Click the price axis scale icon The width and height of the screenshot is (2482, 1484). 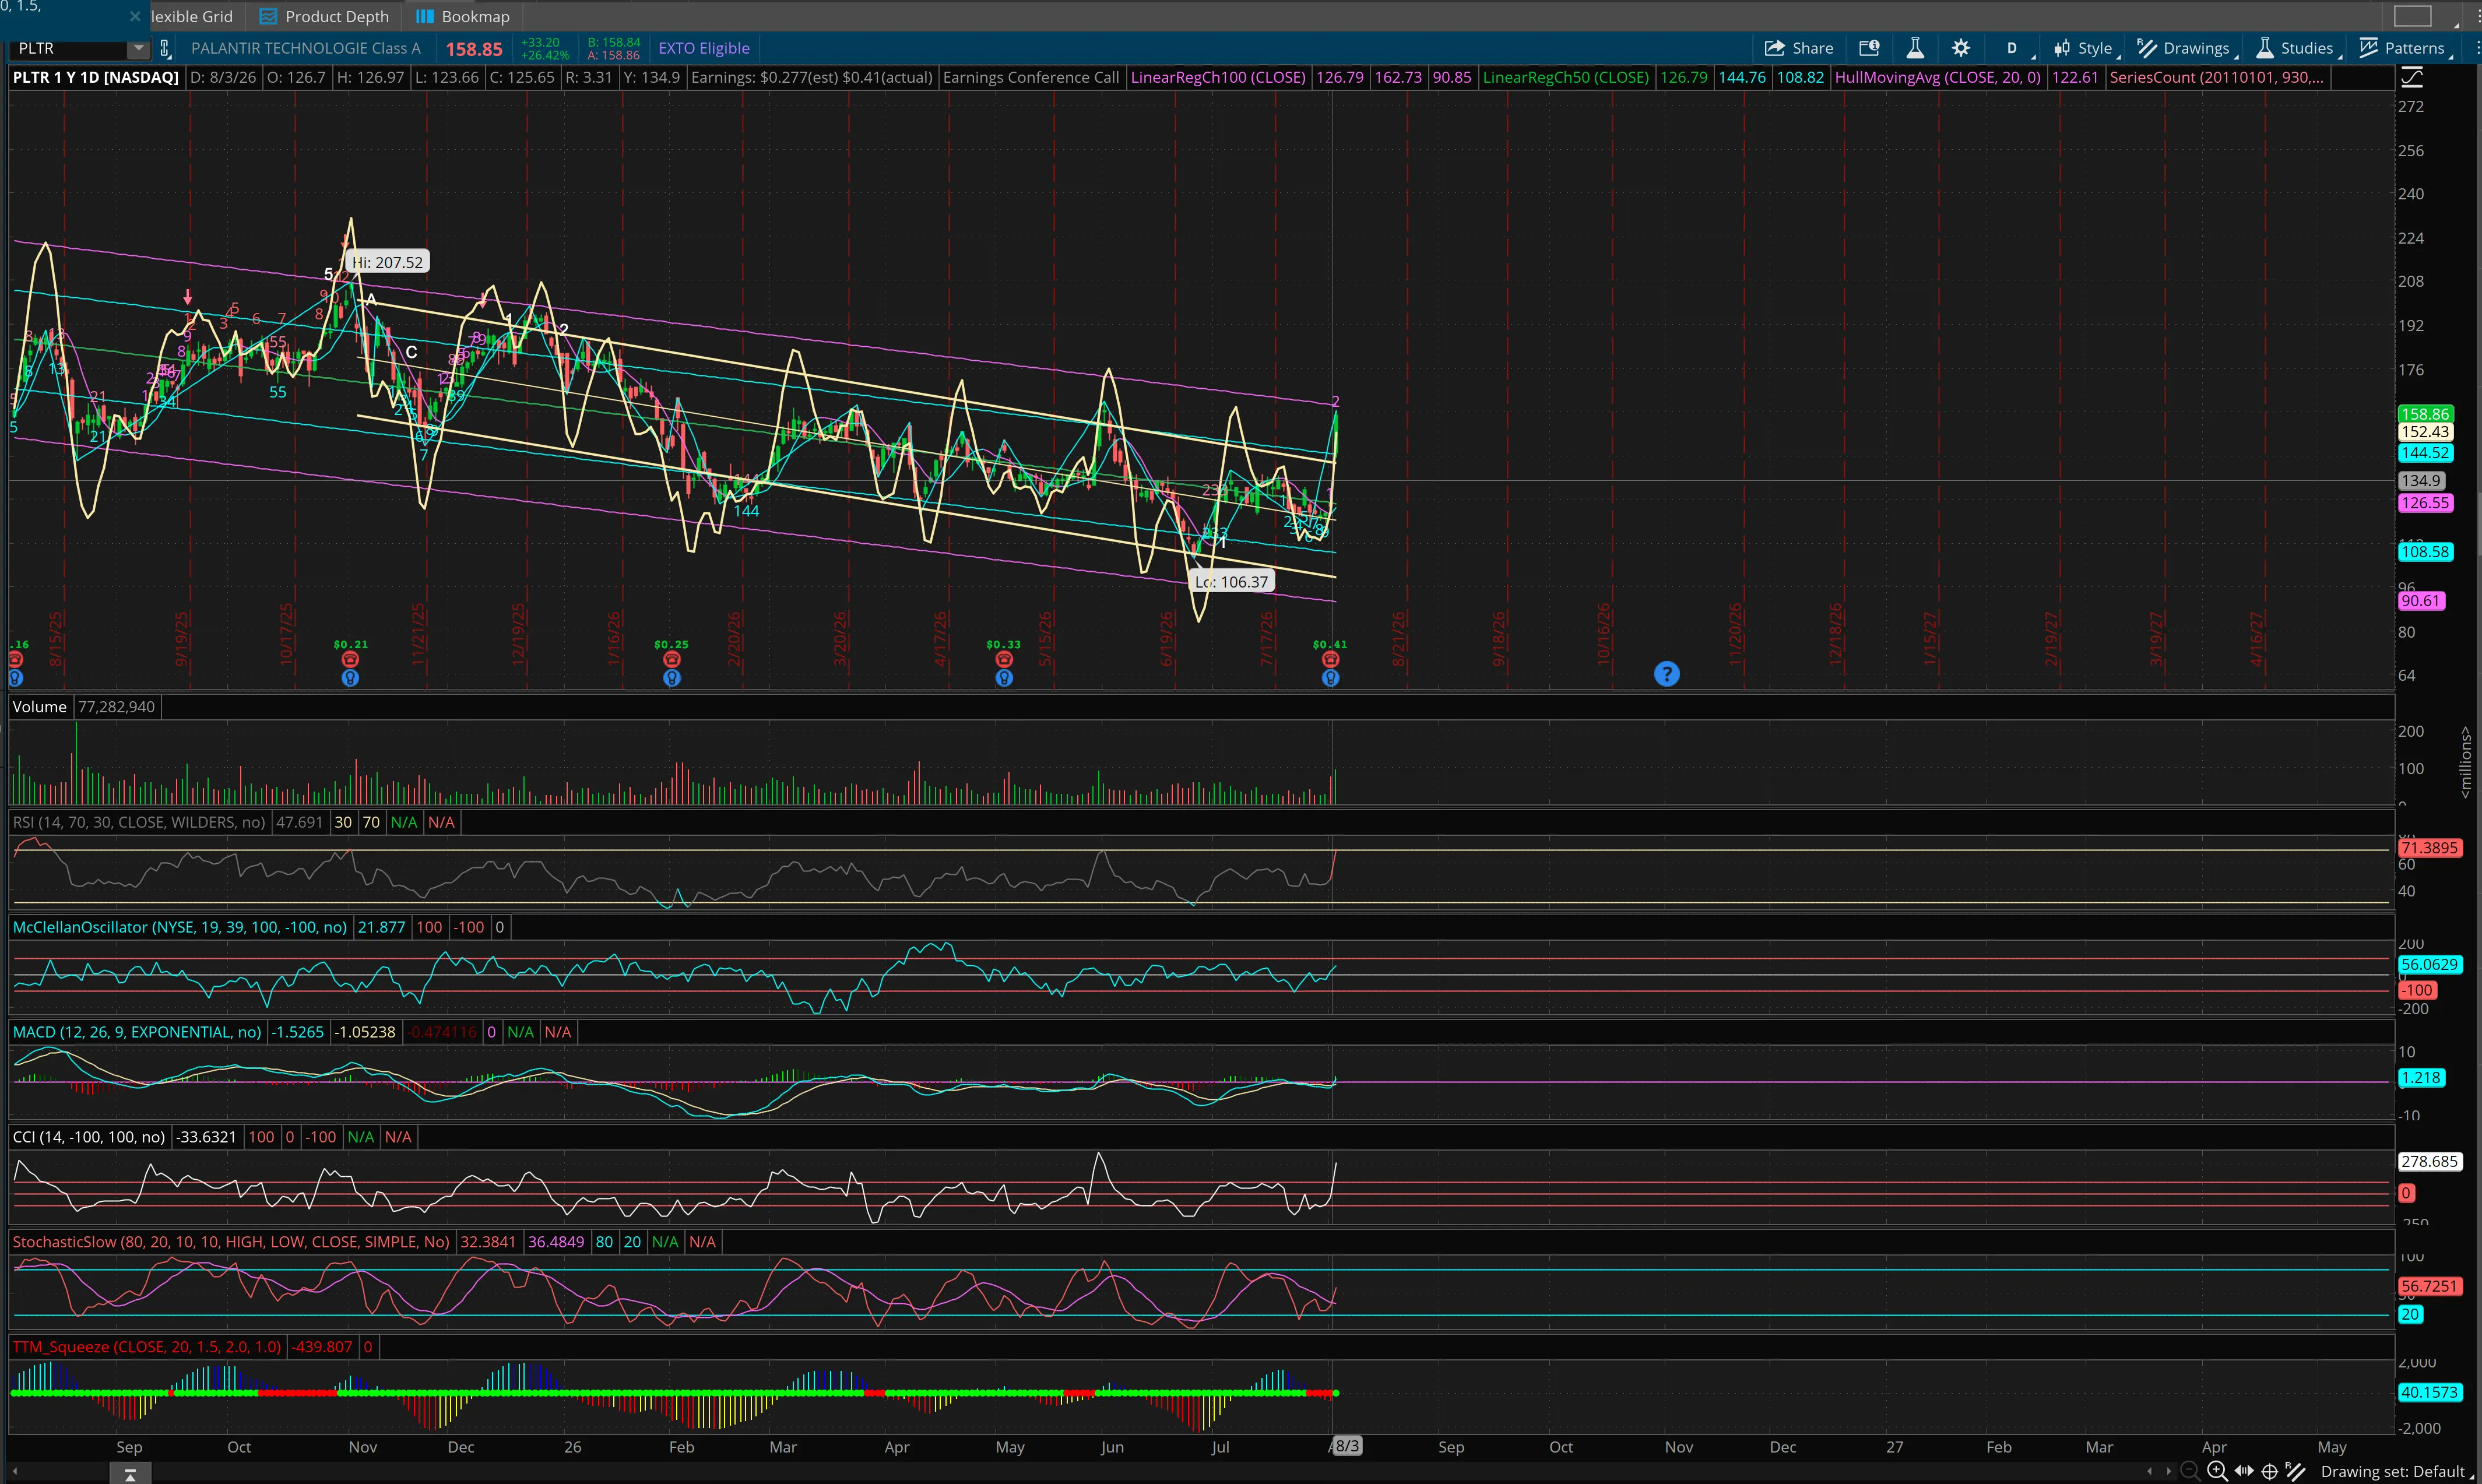tap(2412, 77)
